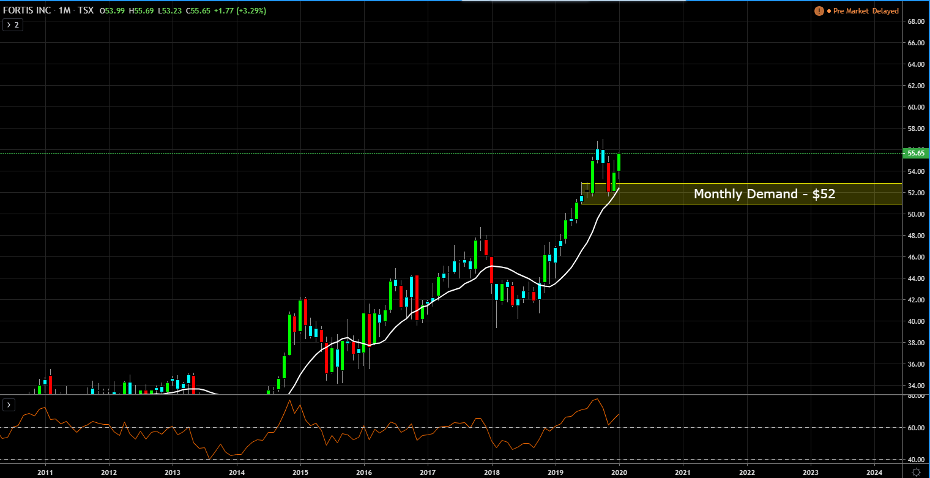This screenshot has height=478, width=930.
Task: Click the 80.00 value on indicator scale
Action: point(916,397)
